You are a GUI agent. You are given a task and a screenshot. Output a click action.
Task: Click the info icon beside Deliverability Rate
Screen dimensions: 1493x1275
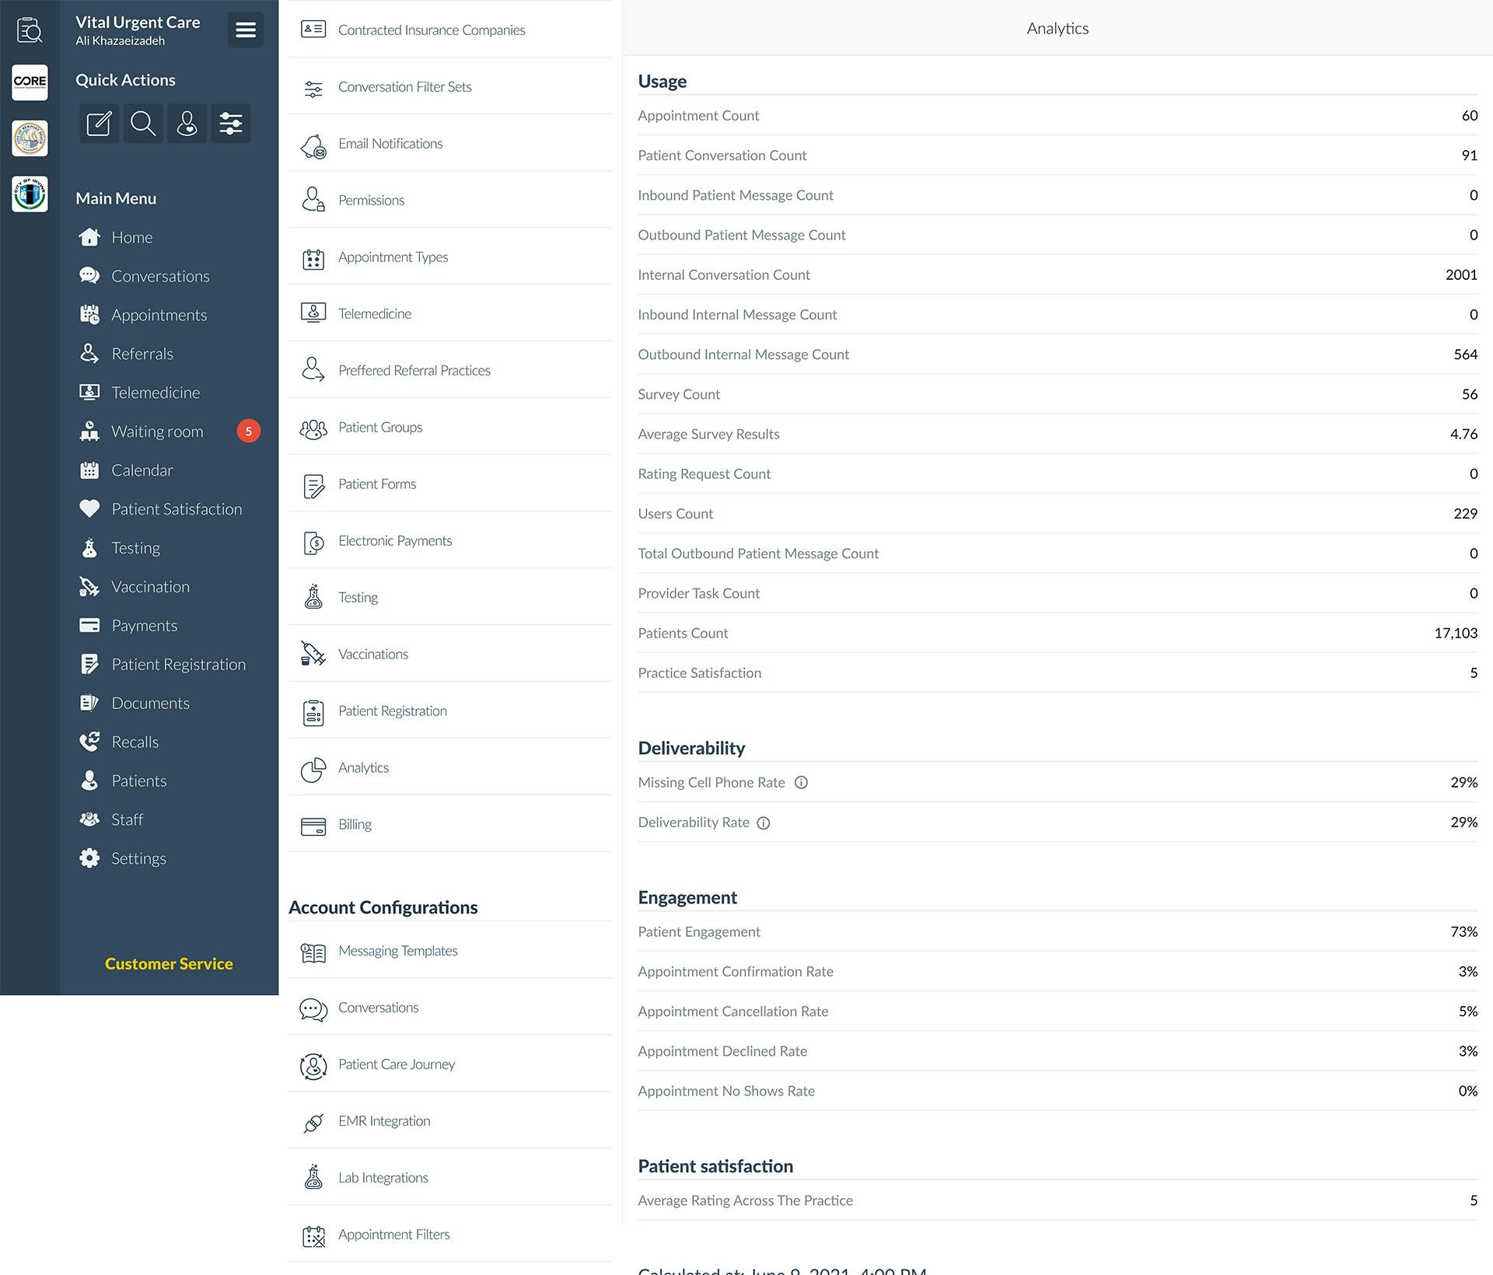763,823
